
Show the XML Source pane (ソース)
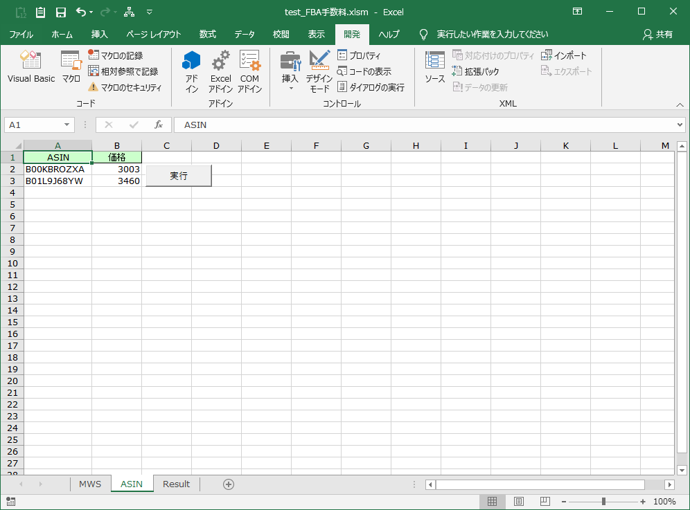[434, 67]
